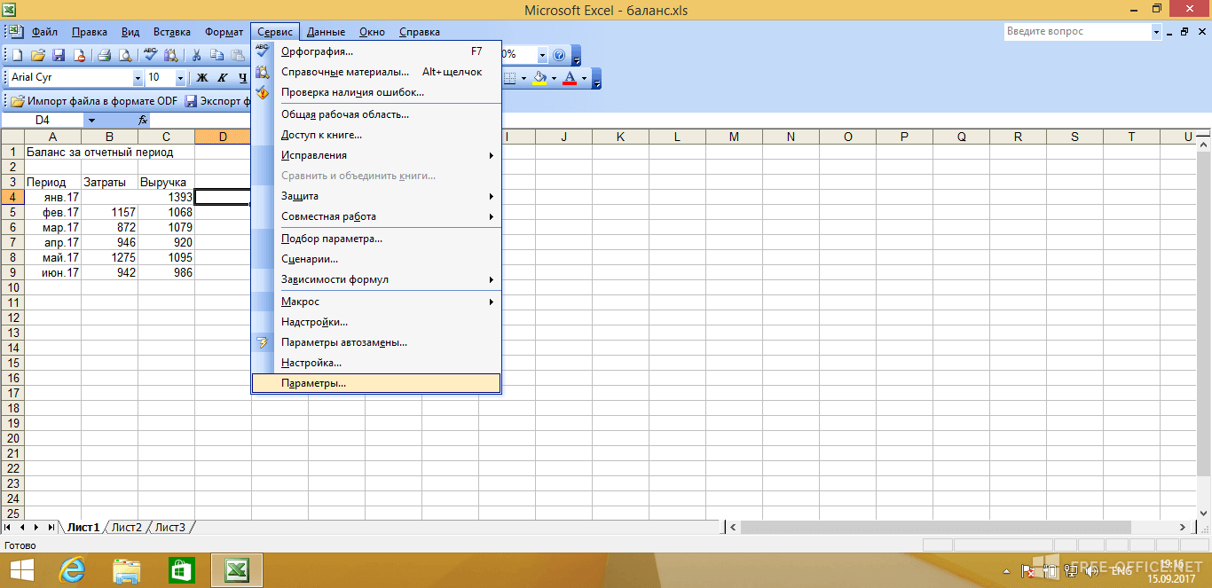
Task: Click the Permission icon next to Save
Action: coord(79,54)
